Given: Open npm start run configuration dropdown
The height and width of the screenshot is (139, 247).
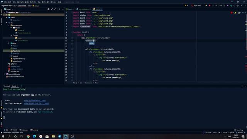Looking at the screenshot, I should (x=196, y=6).
